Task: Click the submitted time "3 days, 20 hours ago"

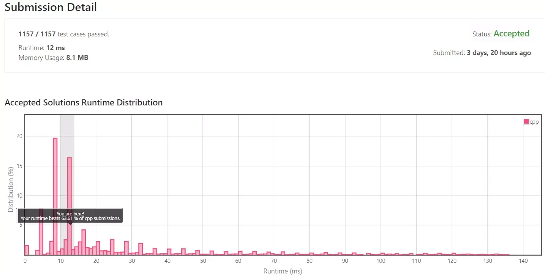Action: tap(499, 53)
